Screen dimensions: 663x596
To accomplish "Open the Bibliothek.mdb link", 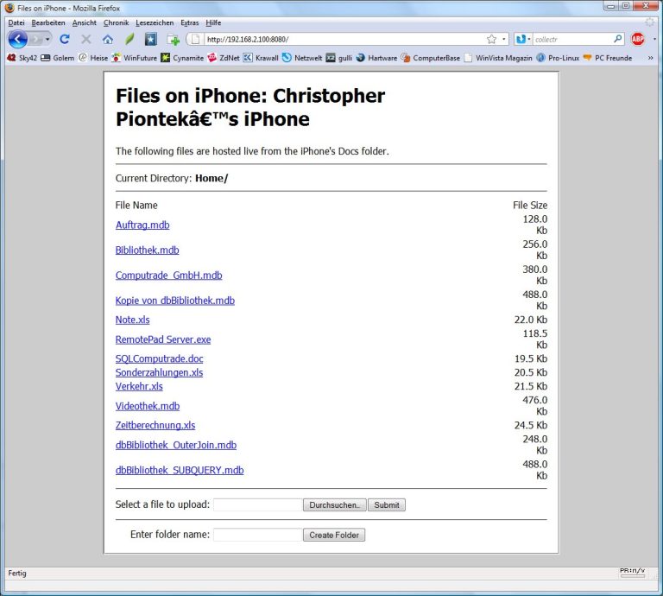I will click(x=147, y=250).
